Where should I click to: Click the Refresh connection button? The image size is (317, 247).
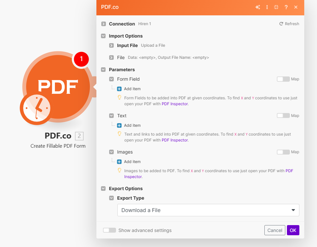(x=289, y=24)
